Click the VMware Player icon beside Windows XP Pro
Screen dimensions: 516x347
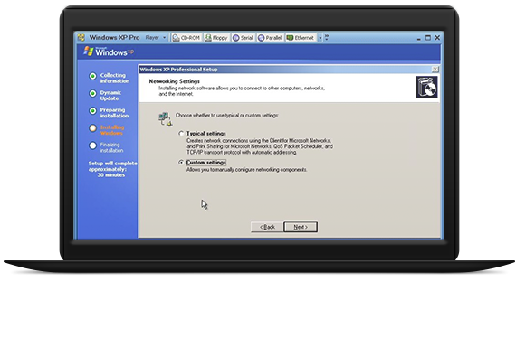[x=81, y=37]
